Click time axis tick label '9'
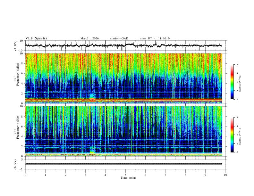Image resolution: width=254 pixels, height=196 pixels. [x=205, y=175]
